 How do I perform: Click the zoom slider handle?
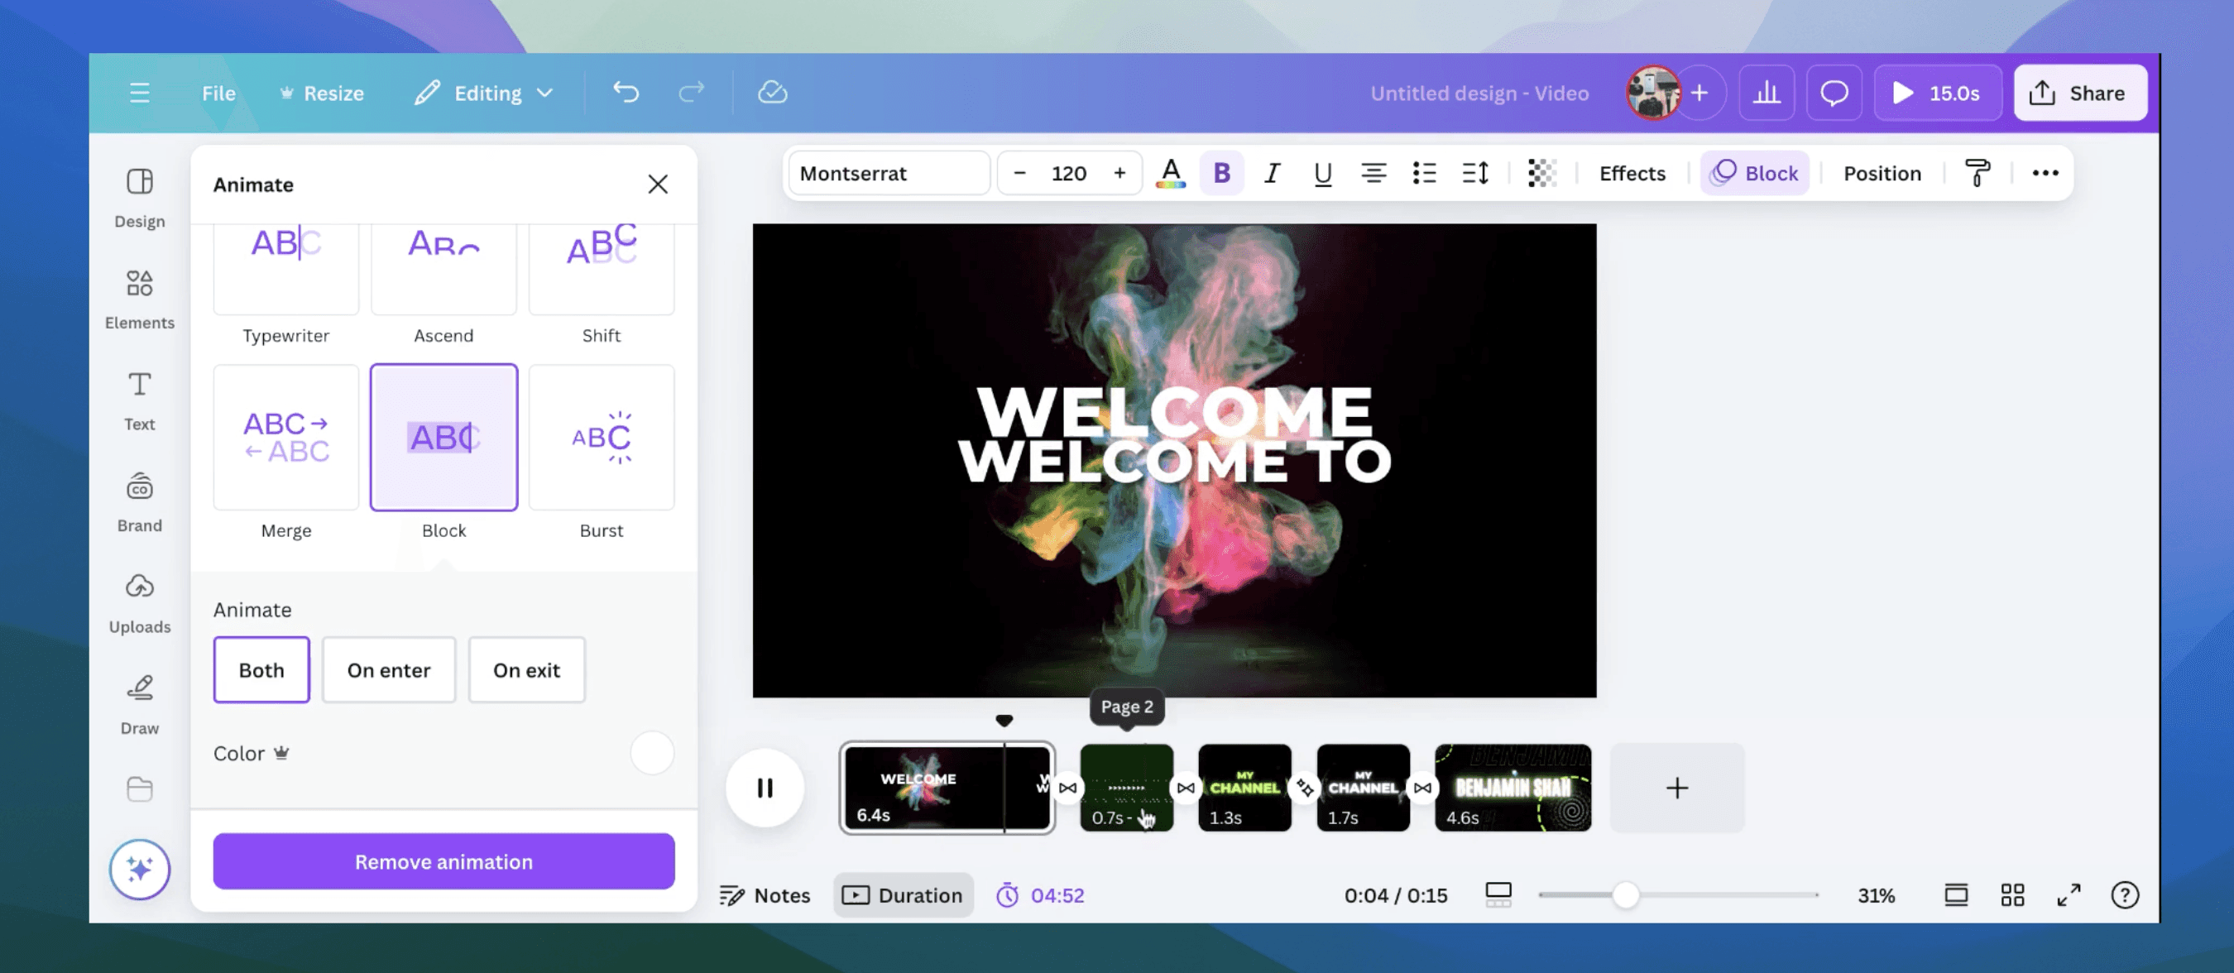1625,895
